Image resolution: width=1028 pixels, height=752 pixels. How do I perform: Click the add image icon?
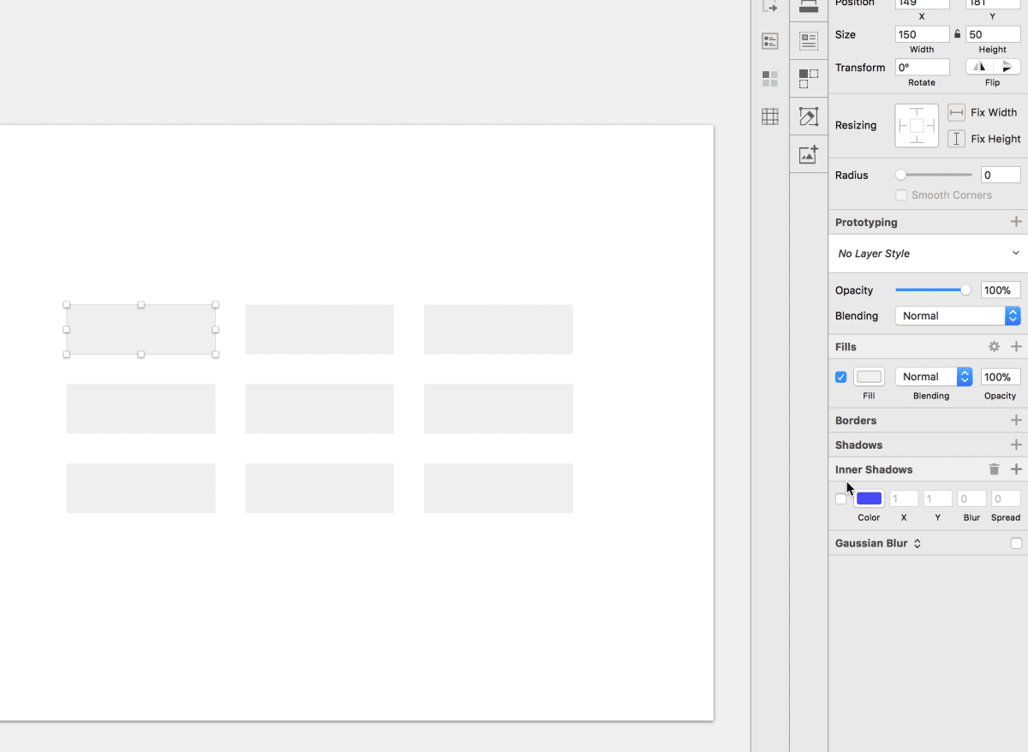(x=809, y=154)
